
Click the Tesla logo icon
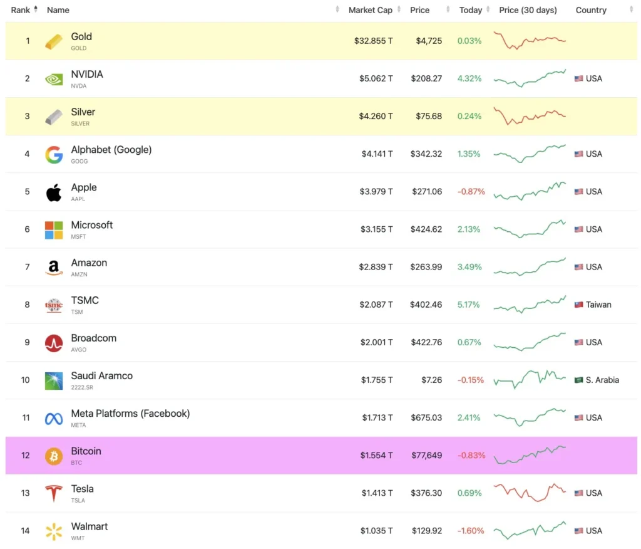tap(54, 494)
